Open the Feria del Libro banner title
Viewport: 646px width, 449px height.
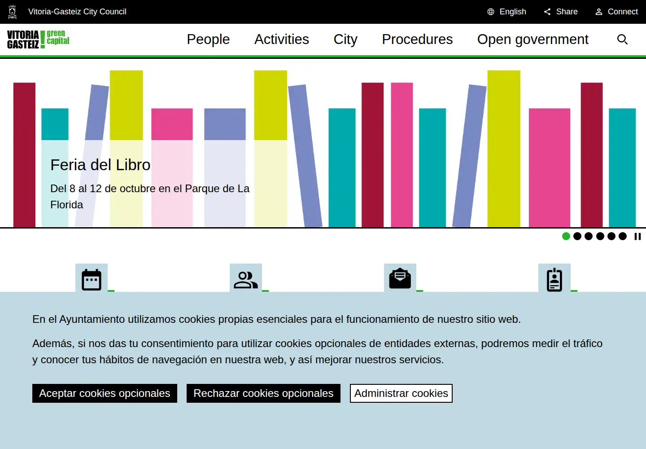[100, 165]
